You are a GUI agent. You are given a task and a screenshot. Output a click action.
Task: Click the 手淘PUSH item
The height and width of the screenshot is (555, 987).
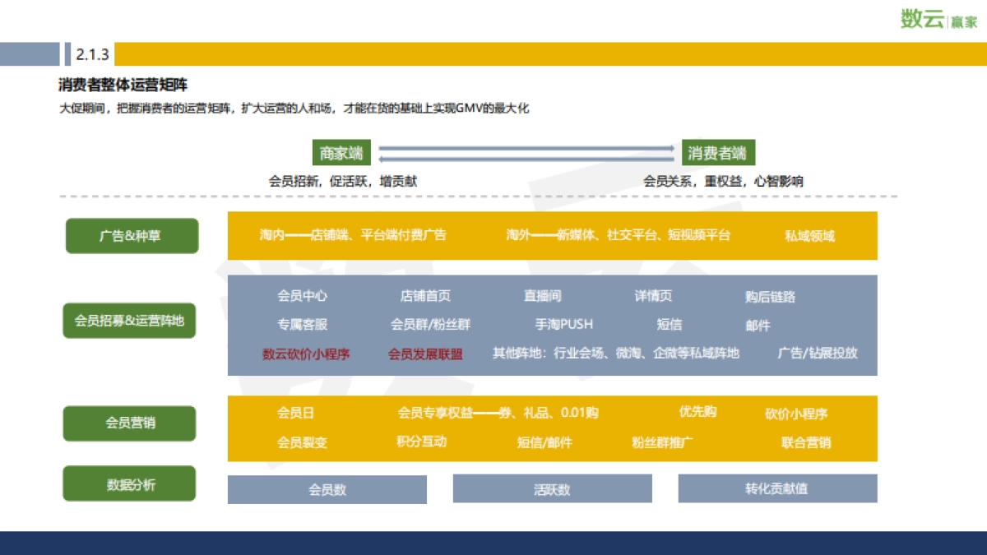[564, 325]
